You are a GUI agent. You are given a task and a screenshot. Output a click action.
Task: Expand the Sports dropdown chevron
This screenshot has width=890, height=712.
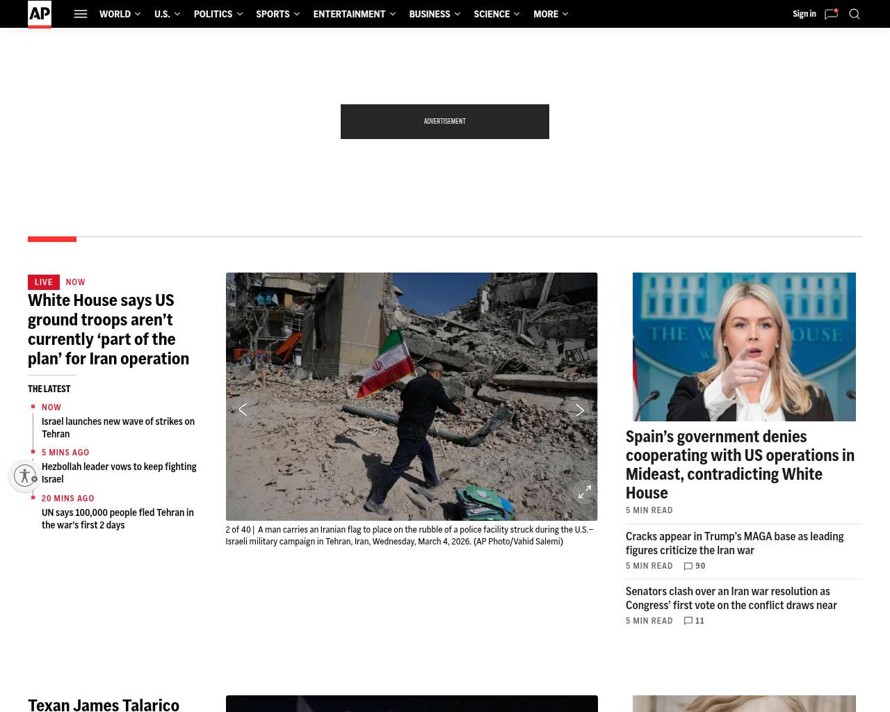point(297,14)
